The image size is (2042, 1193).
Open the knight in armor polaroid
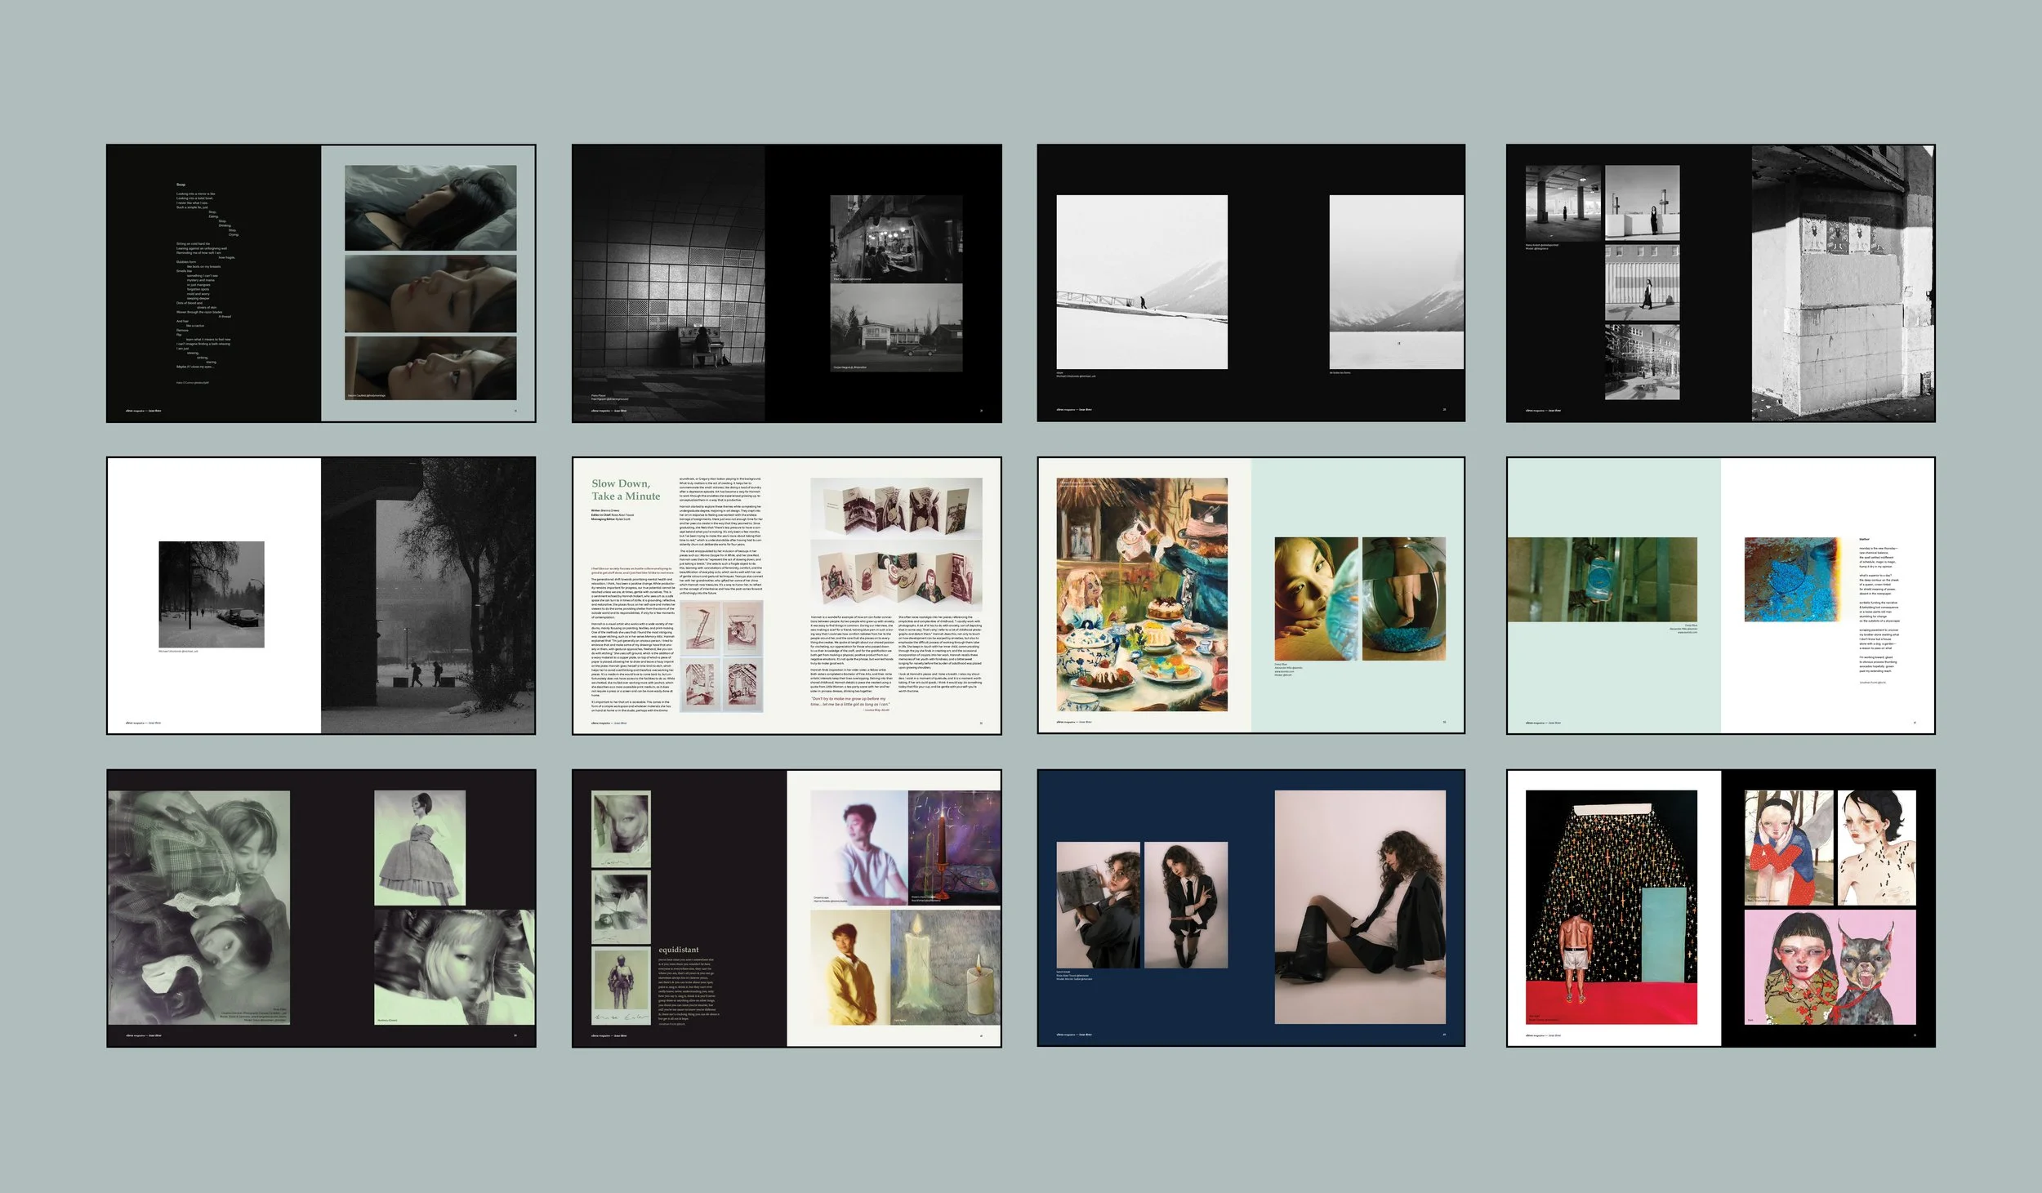point(621,986)
